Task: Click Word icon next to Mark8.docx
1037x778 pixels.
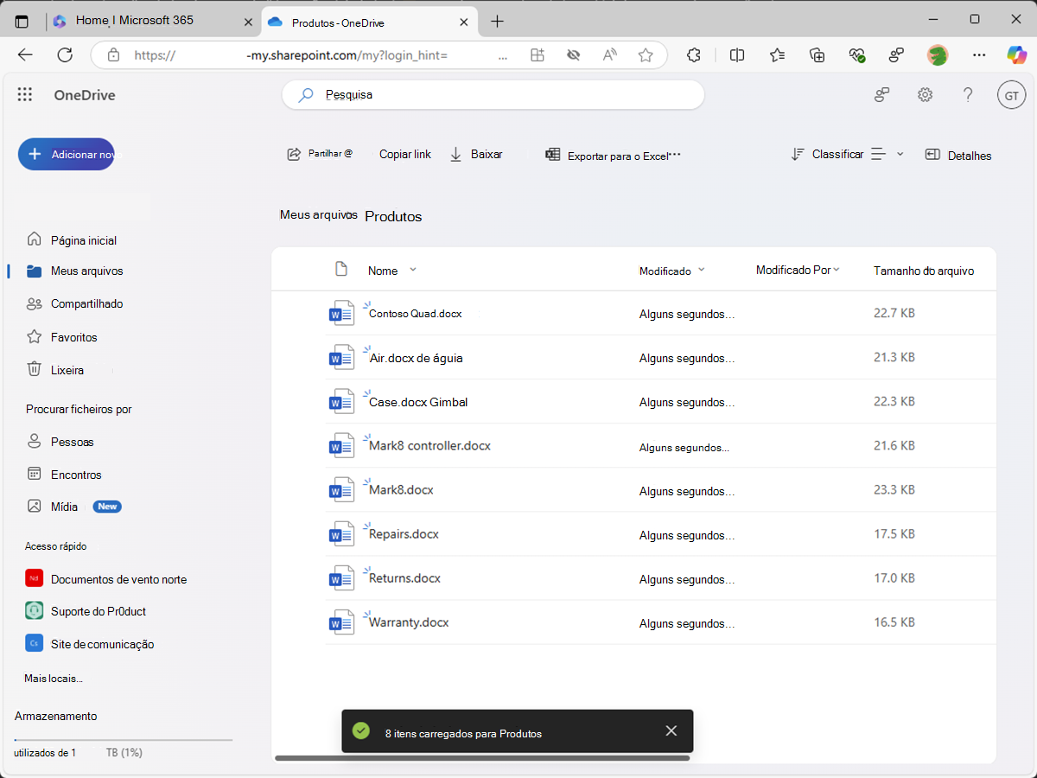Action: [x=342, y=489]
